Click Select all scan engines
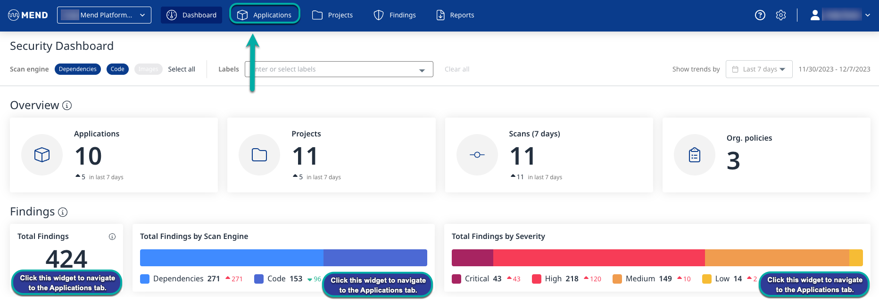 182,69
